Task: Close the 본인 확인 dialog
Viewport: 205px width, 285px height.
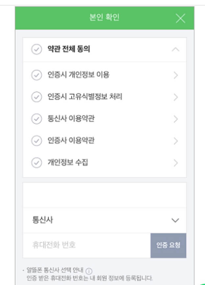Action: click(181, 19)
